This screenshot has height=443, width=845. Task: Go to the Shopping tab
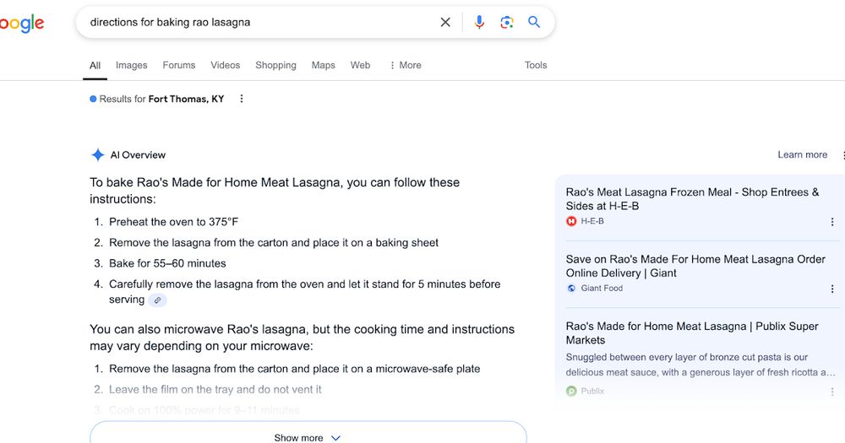tap(276, 65)
